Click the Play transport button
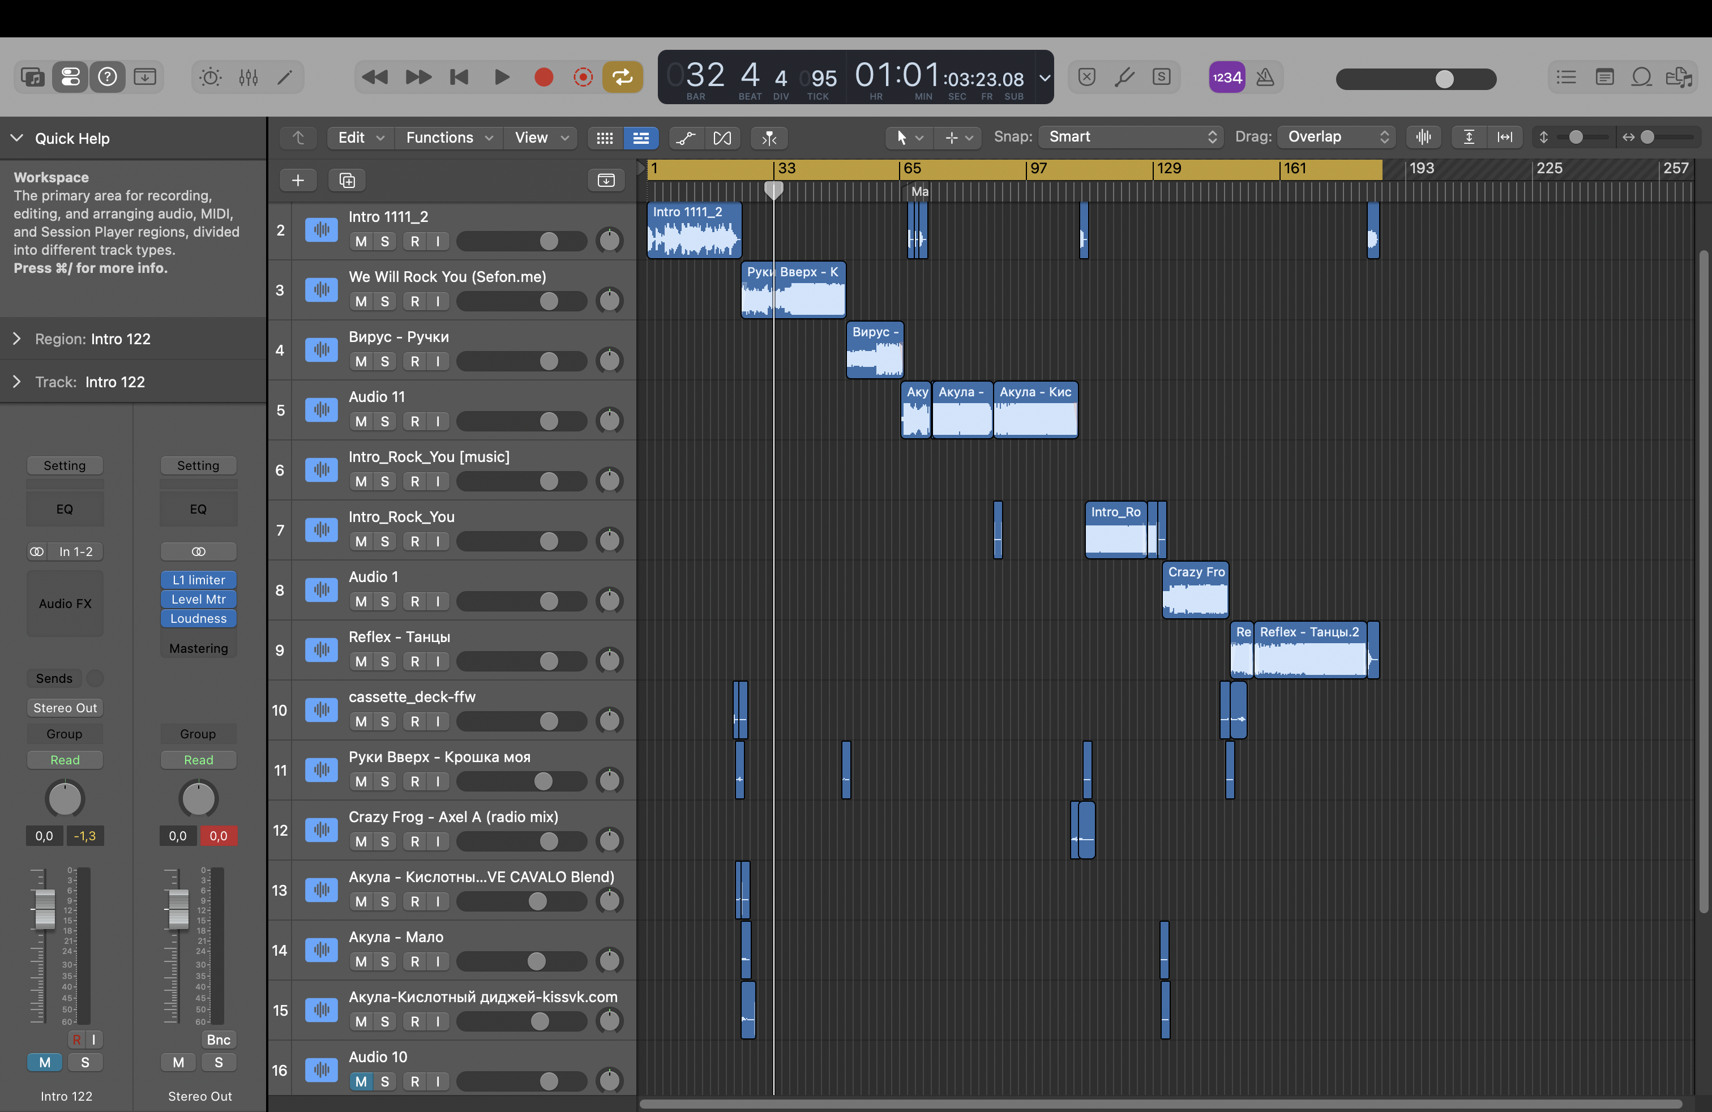1712x1112 pixels. click(x=502, y=77)
